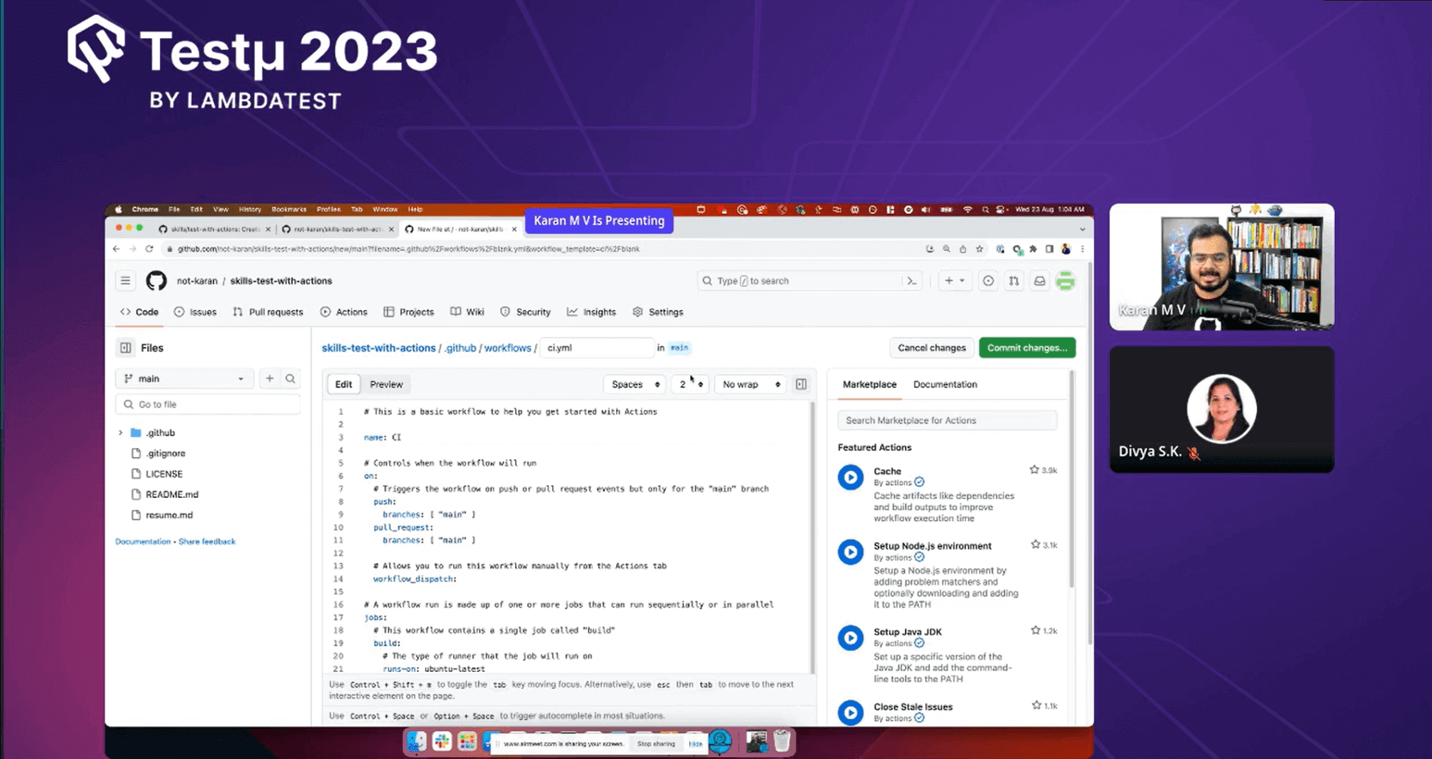Search files with the sidebar magnifier icon

[292, 379]
